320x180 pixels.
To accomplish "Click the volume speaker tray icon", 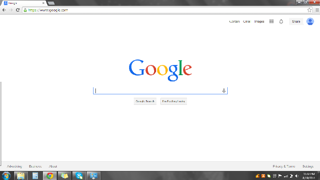I will (297, 176).
